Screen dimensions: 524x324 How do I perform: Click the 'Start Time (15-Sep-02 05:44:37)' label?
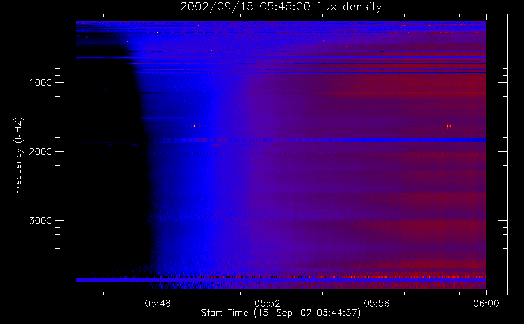281,313
